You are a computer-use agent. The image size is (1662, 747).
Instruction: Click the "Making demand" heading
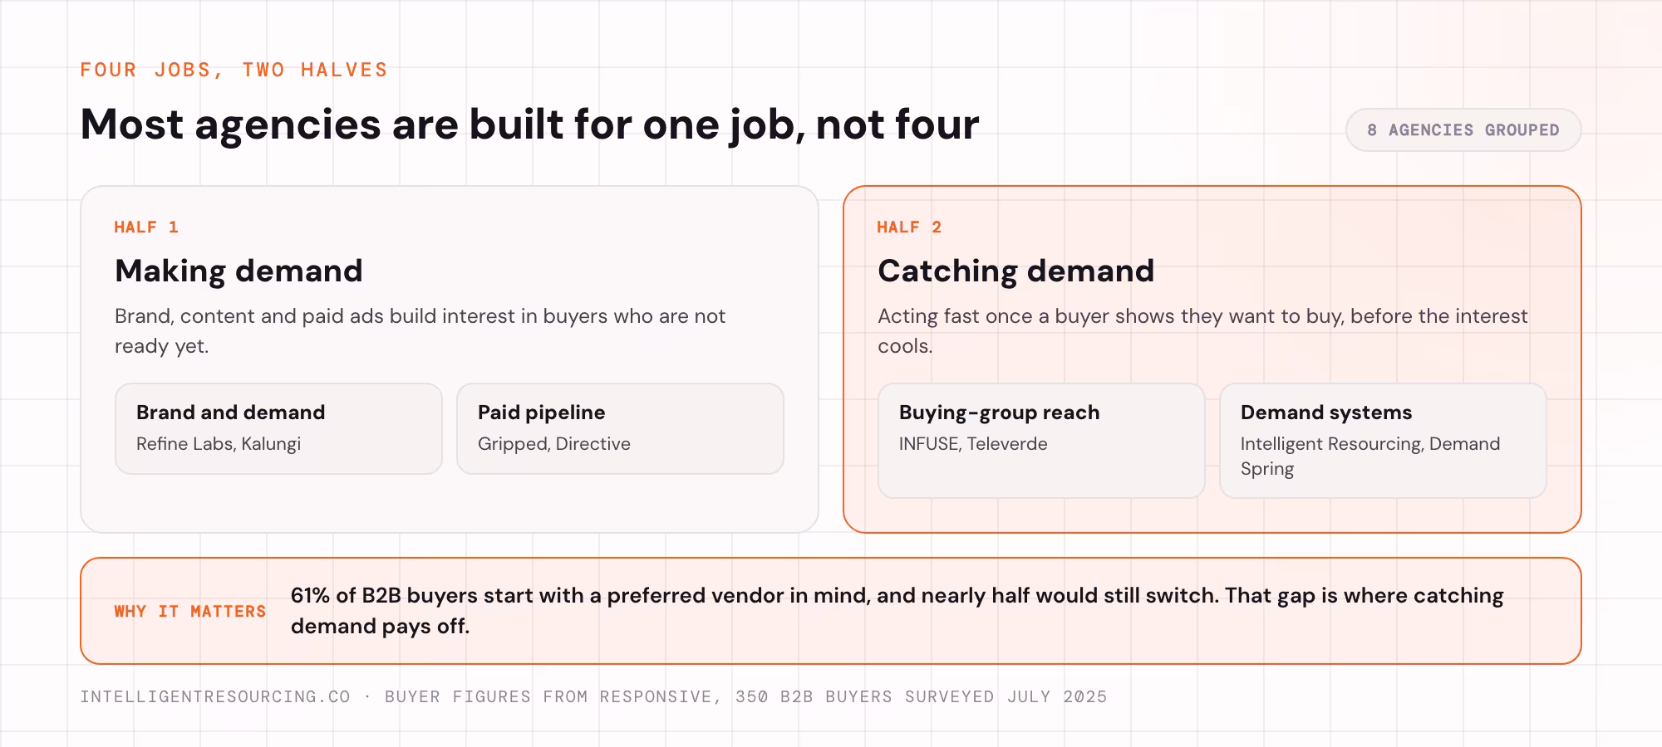[238, 271]
